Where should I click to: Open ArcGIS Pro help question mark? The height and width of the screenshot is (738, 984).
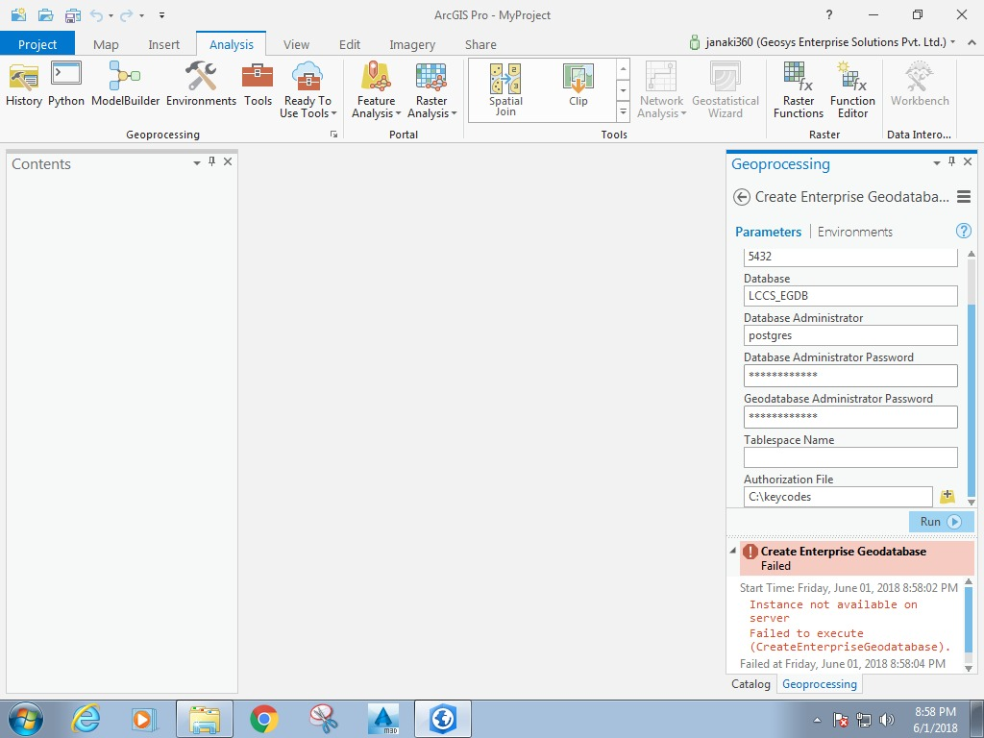click(829, 14)
